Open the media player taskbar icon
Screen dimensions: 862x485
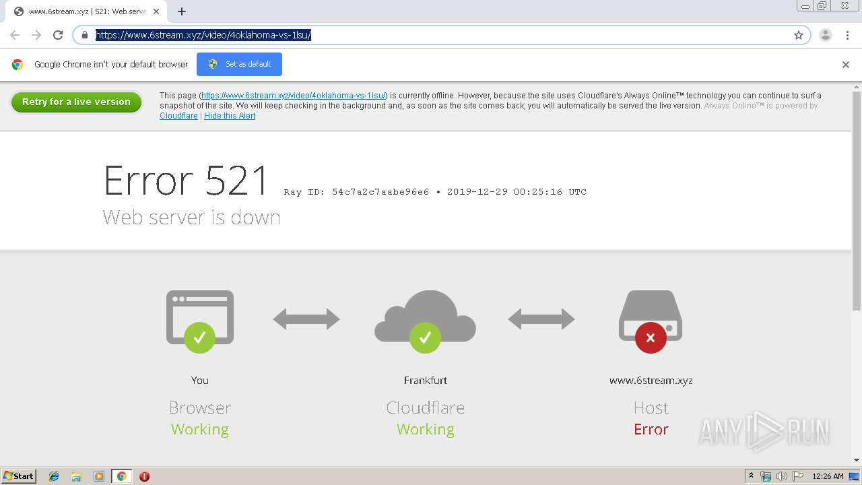(99, 476)
